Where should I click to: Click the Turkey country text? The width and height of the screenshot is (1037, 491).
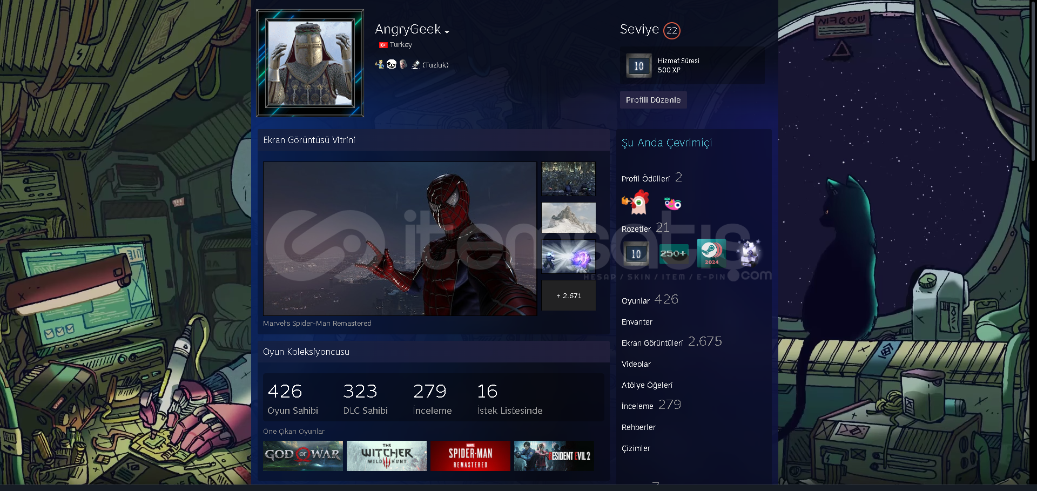click(x=401, y=45)
